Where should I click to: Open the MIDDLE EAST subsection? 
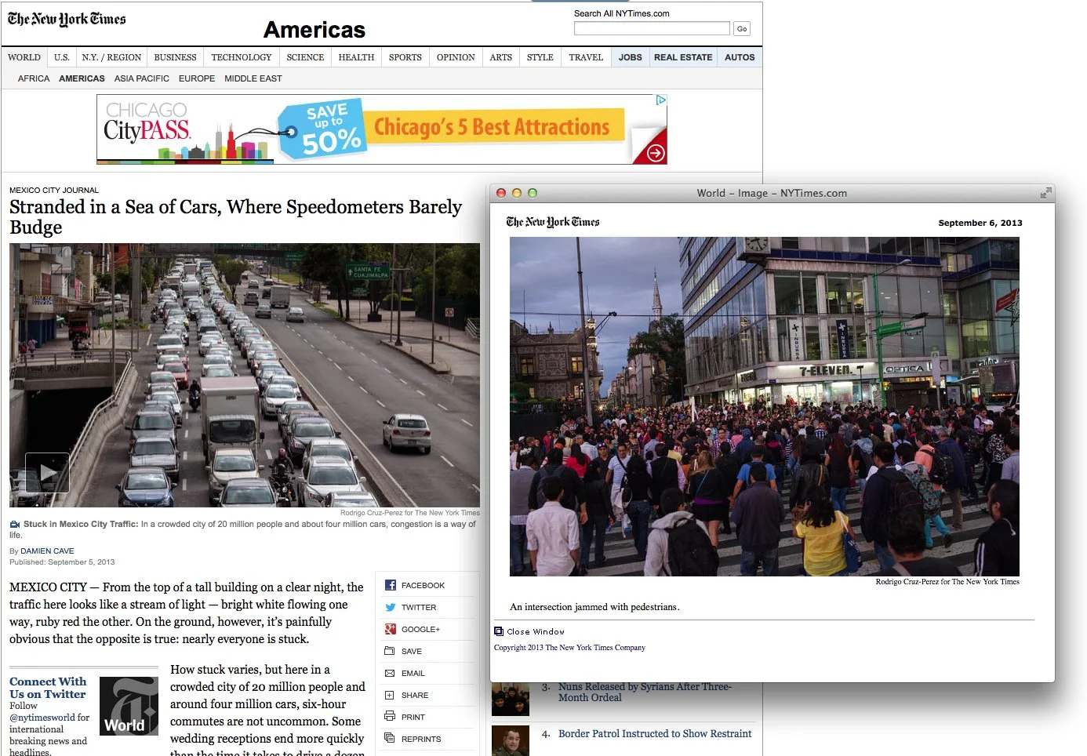point(253,78)
